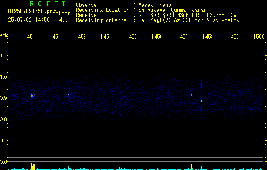Select location text Shibukawa, Gunma, Japan
This screenshot has width=267, height=170.
172,10
